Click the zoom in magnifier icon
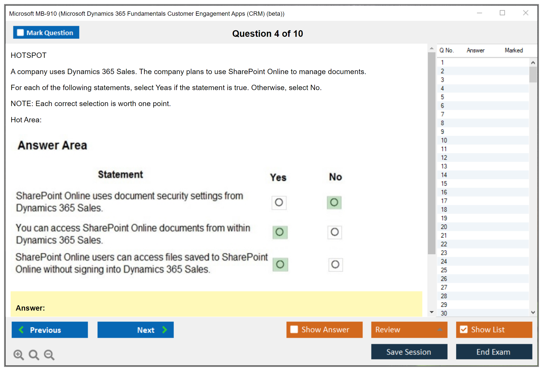This screenshot has width=545, height=373. pyautogui.click(x=18, y=355)
